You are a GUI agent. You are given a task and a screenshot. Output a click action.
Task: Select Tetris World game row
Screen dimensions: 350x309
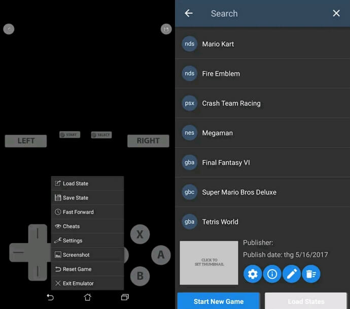(263, 222)
